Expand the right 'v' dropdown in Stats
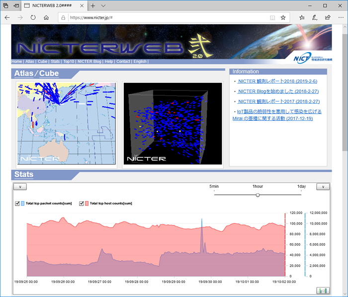 tap(323, 187)
